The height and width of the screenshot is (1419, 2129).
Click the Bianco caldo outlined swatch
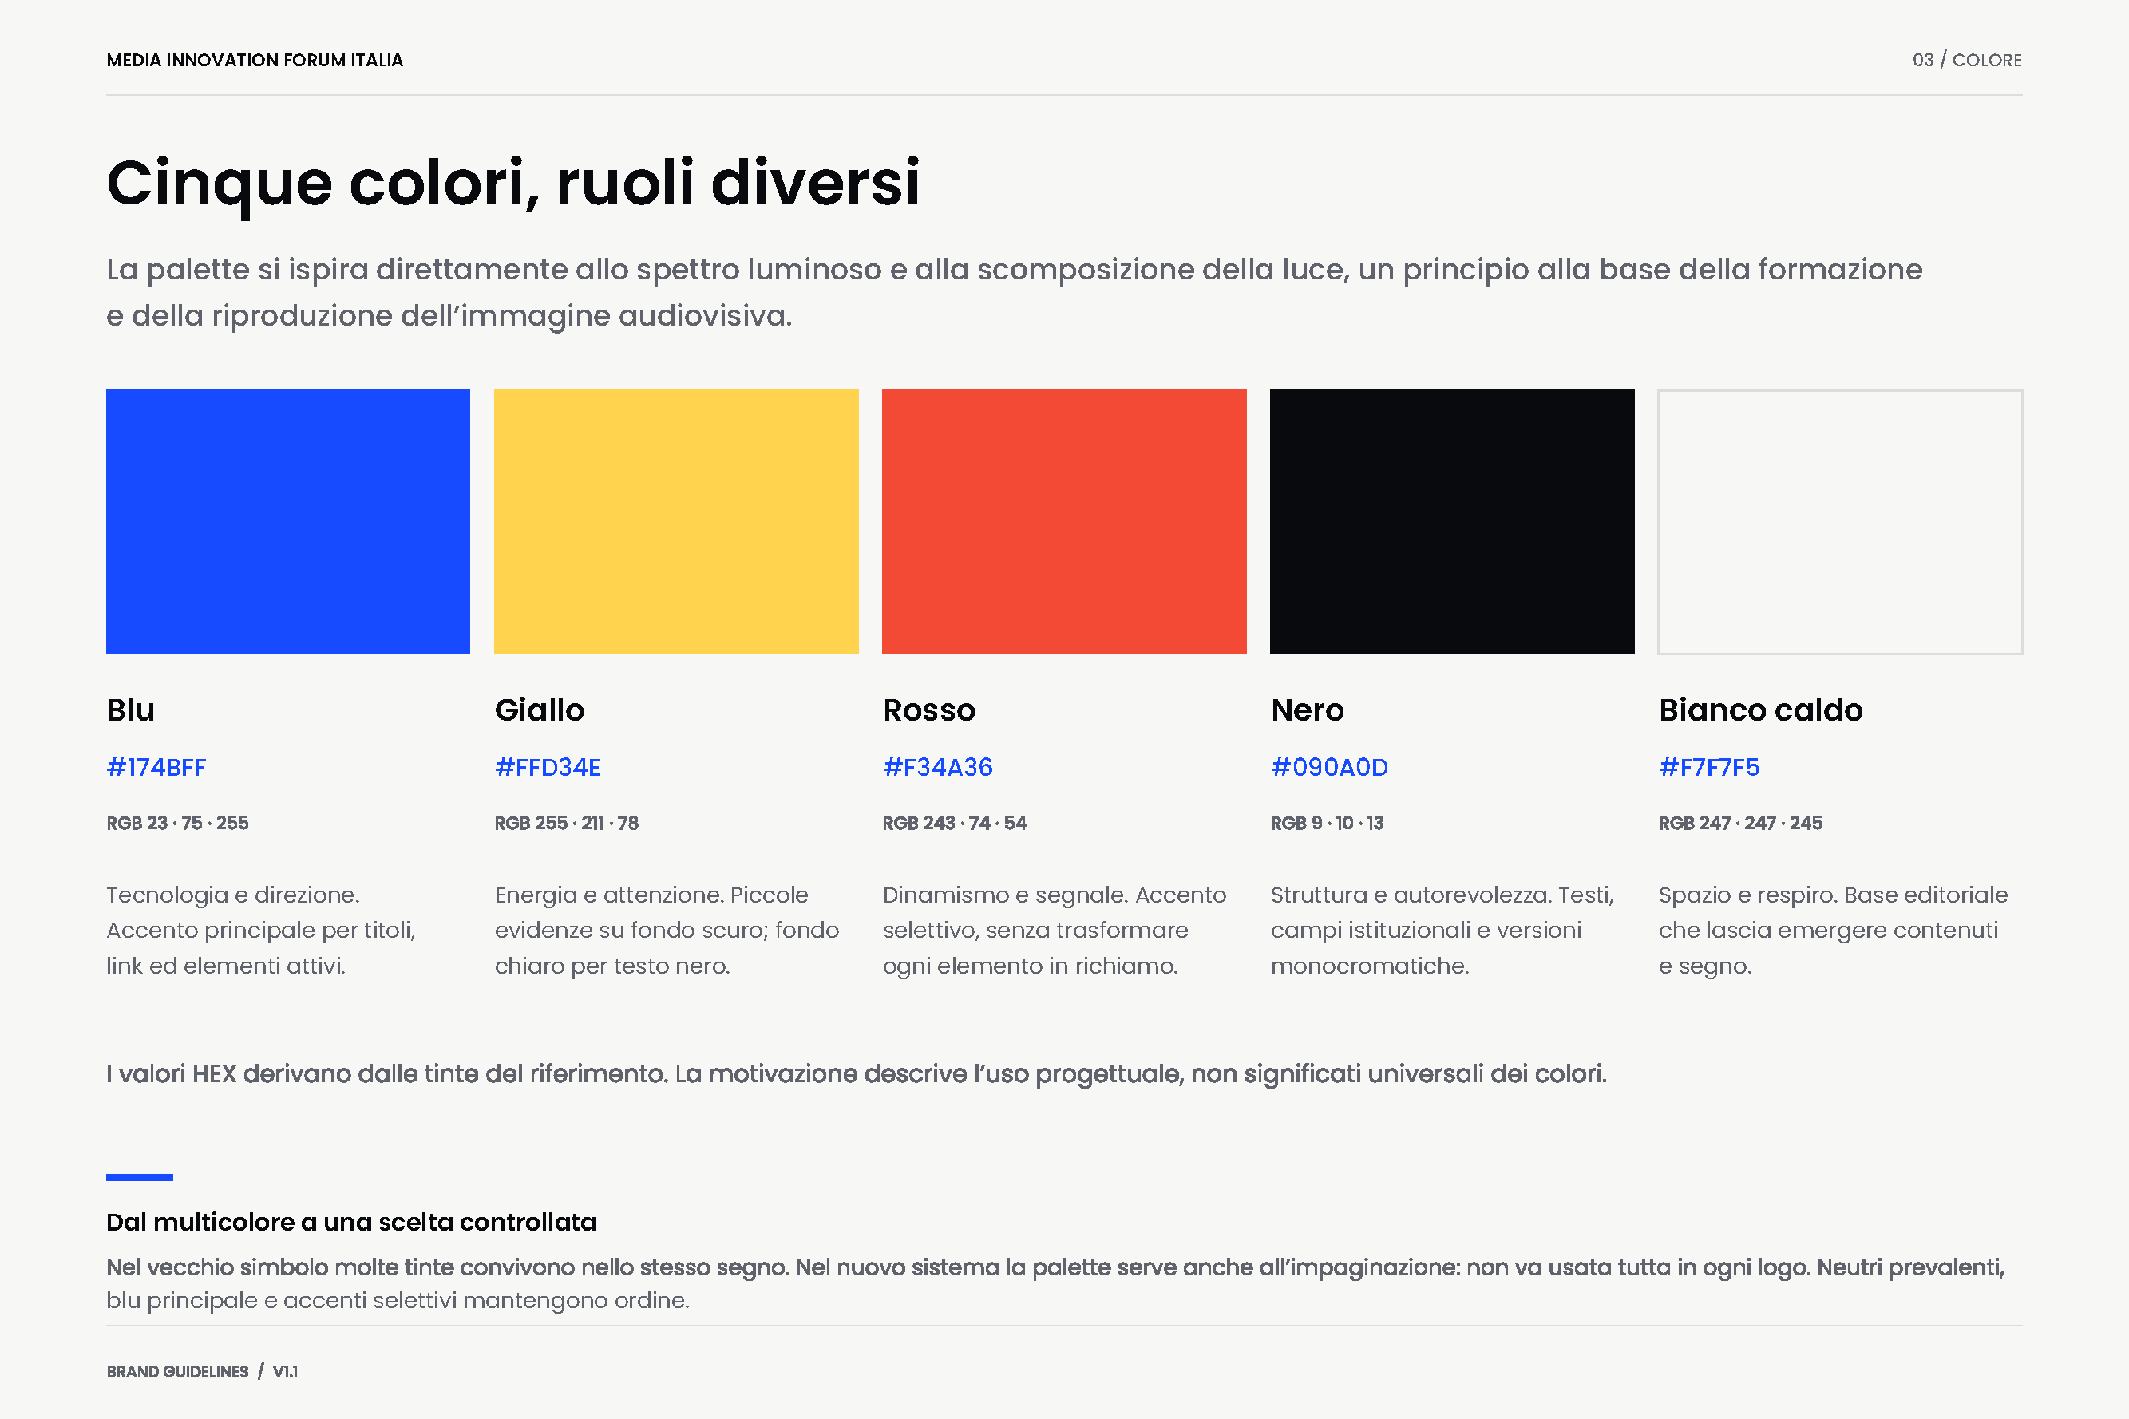coord(1840,521)
